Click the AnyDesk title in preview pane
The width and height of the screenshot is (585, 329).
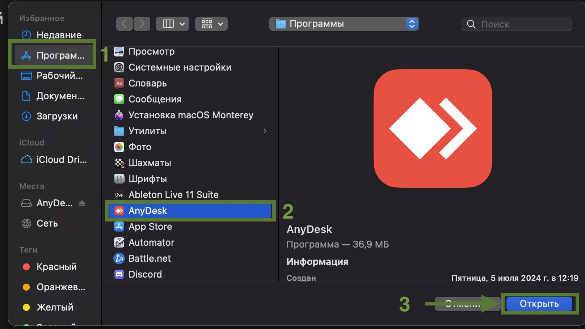(310, 229)
